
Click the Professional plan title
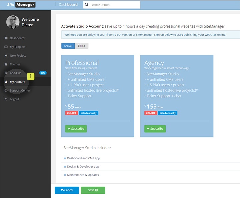[x=82, y=63]
